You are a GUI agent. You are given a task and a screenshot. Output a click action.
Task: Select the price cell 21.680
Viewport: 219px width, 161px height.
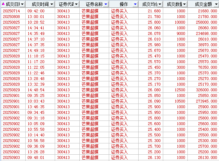[154, 11]
